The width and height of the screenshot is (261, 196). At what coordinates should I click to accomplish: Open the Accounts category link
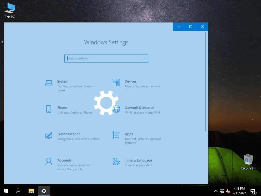64,160
